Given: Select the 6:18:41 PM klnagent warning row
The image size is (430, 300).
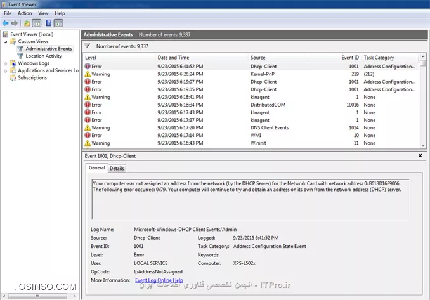Looking at the screenshot, I should click(x=251, y=97).
